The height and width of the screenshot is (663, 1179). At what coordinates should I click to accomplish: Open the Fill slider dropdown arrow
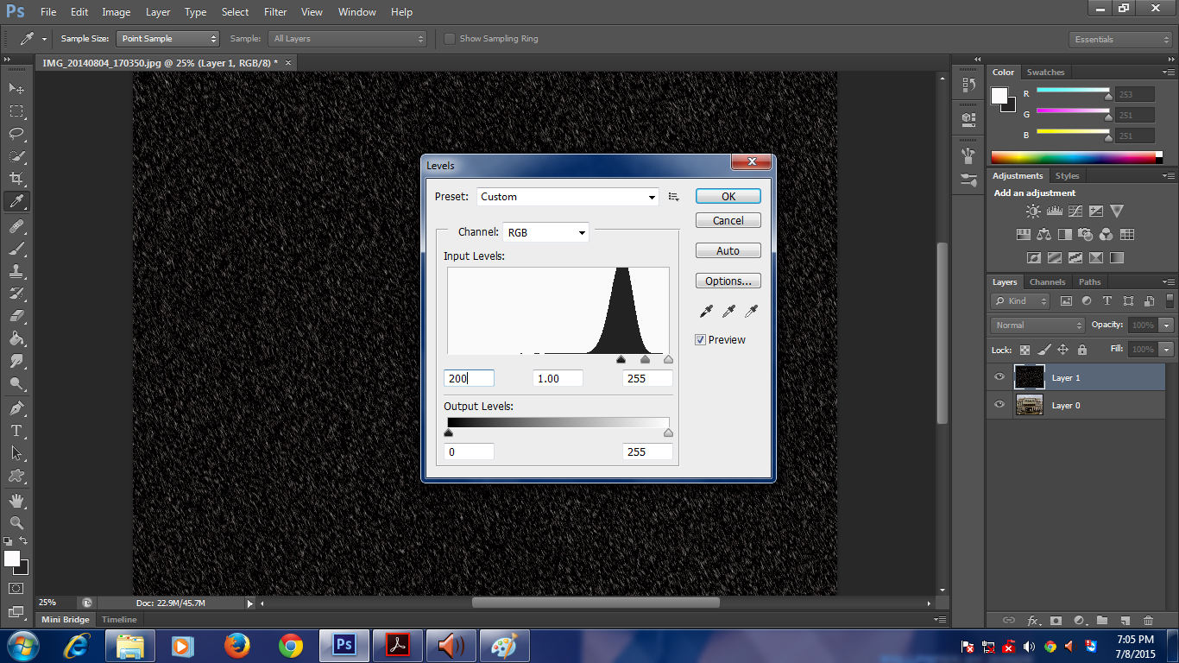point(1167,350)
